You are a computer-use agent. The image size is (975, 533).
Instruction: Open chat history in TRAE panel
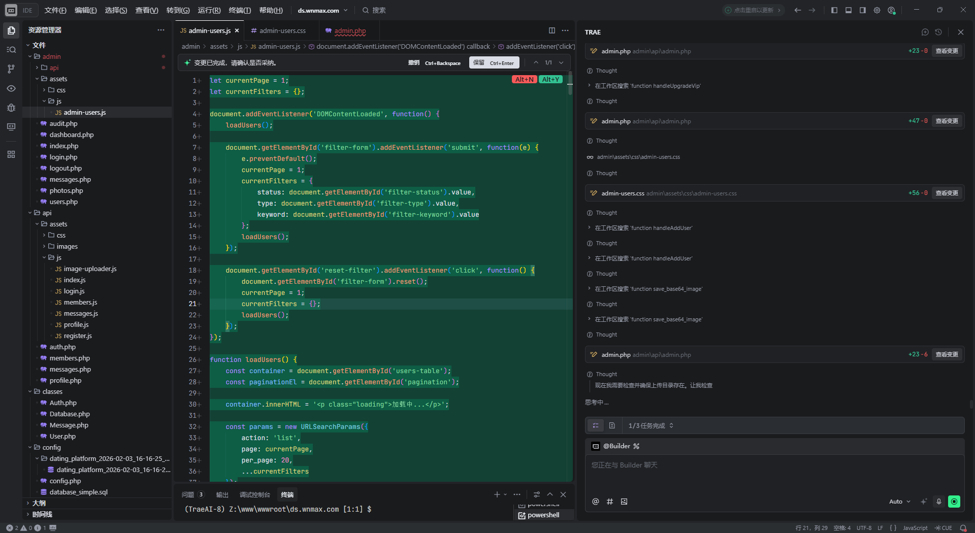(x=938, y=32)
